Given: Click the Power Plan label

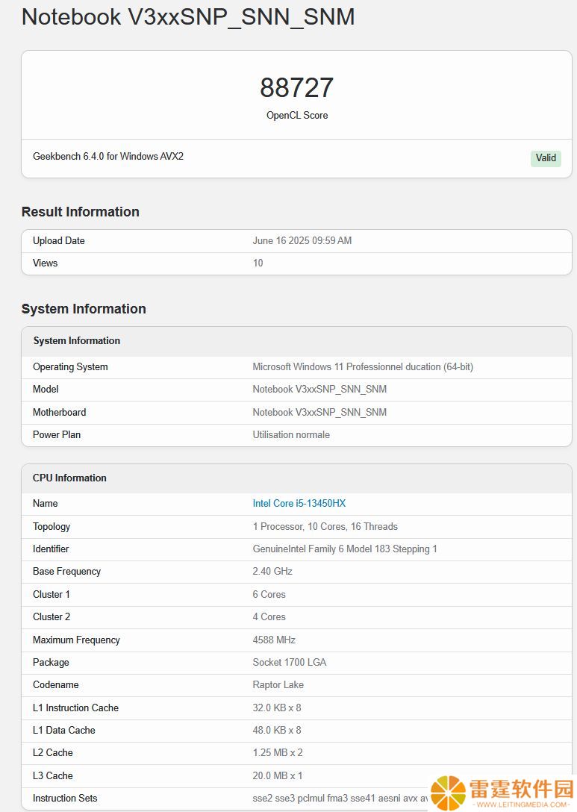Looking at the screenshot, I should coord(57,435).
